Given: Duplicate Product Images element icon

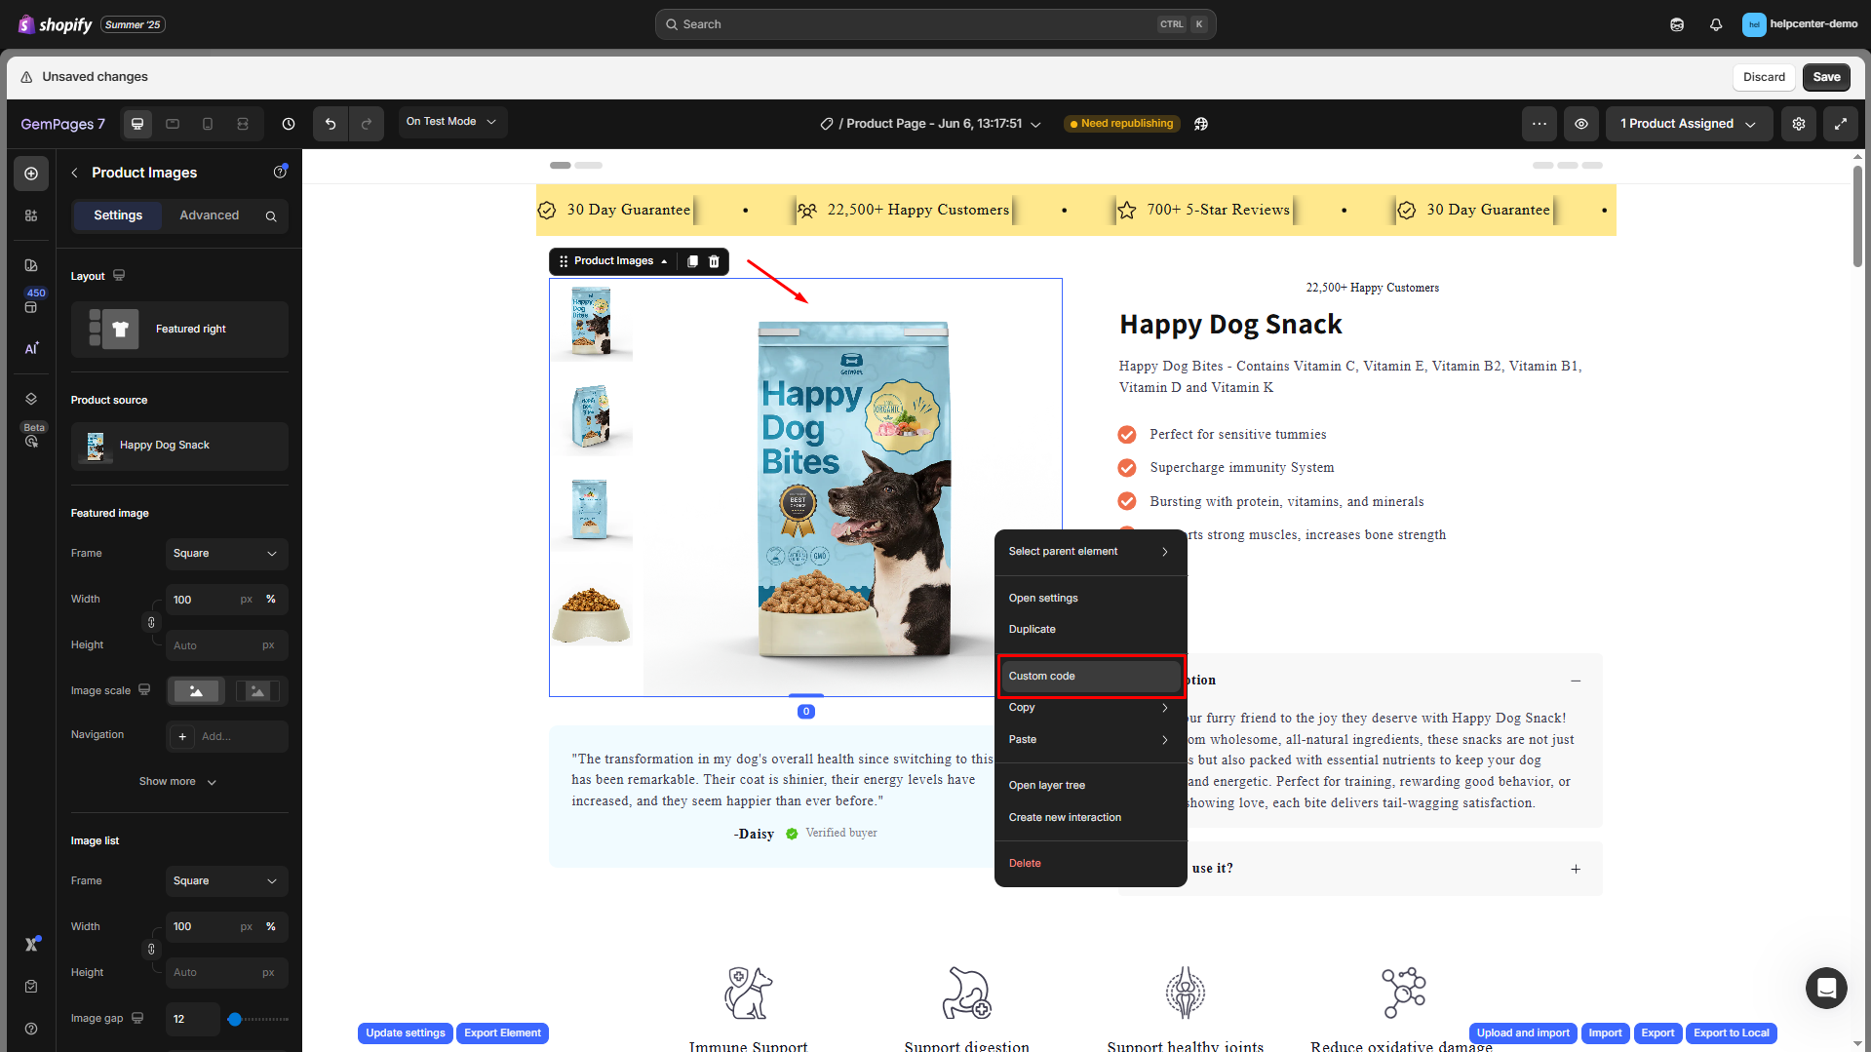Looking at the screenshot, I should pos(692,261).
